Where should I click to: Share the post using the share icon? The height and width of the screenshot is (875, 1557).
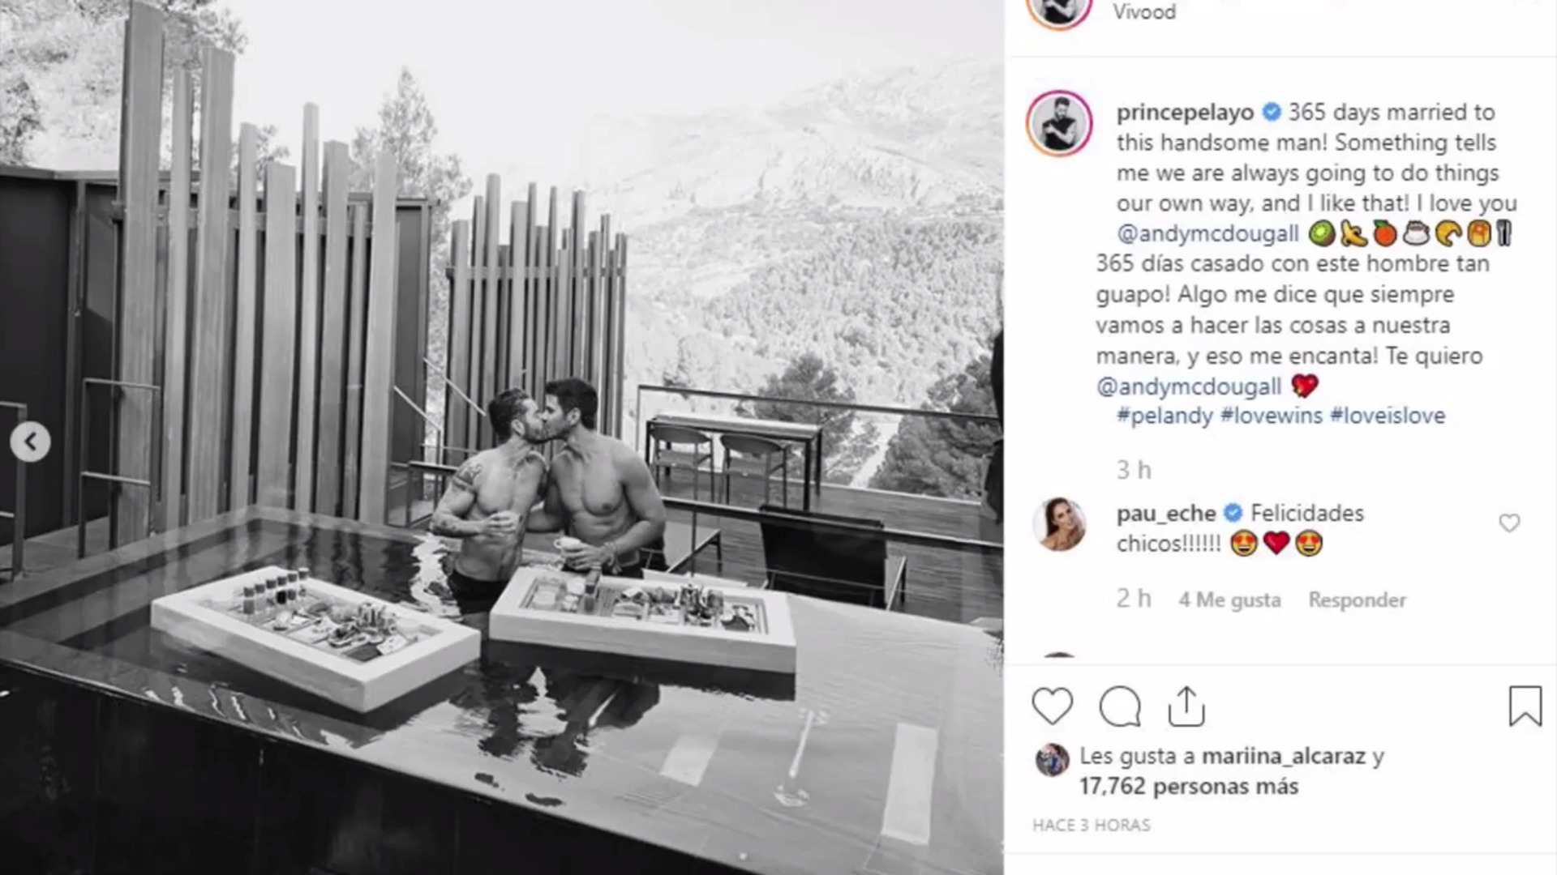[x=1186, y=706]
